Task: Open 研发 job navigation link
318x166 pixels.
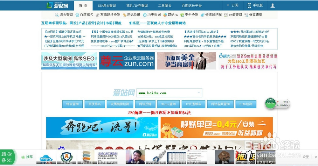Action: tap(73, 23)
